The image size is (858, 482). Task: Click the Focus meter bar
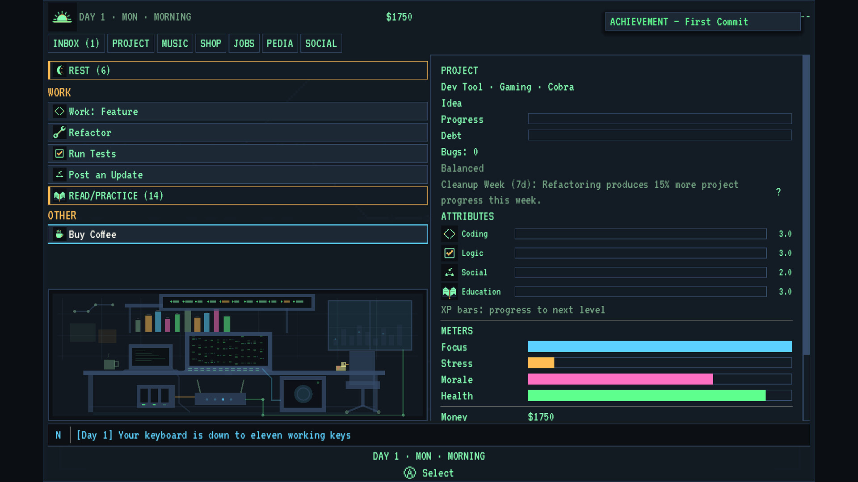click(660, 347)
